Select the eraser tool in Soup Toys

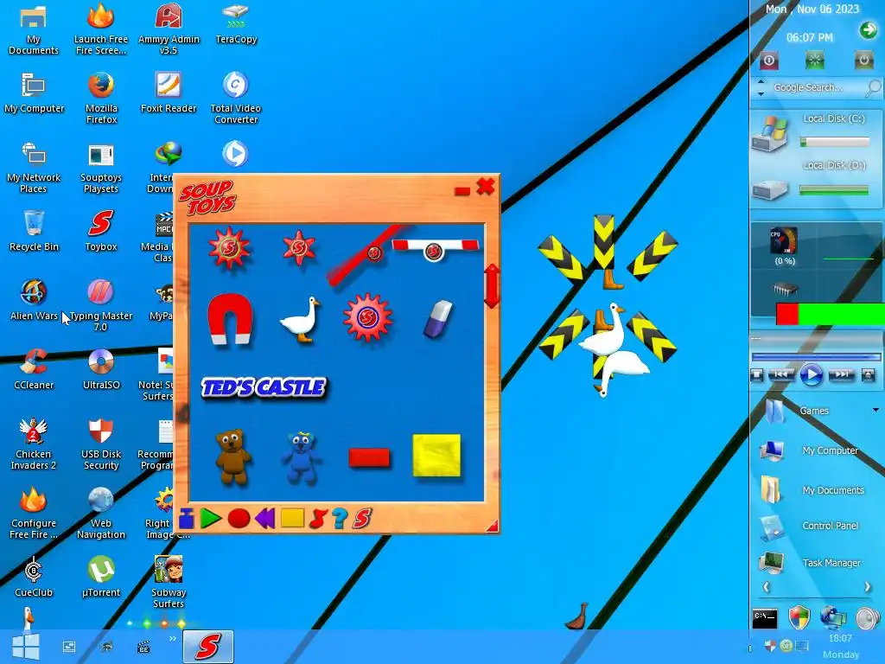[x=438, y=319]
